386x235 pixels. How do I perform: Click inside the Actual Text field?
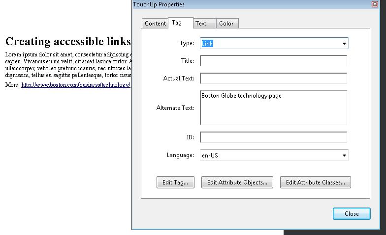(x=273, y=78)
